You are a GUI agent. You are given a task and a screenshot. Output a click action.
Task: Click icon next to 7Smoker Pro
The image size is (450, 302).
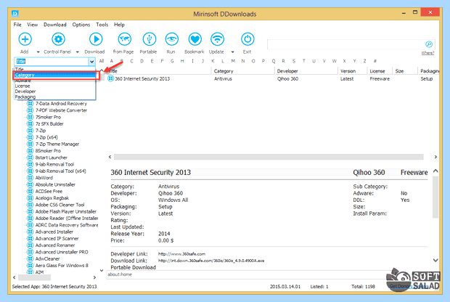(30, 117)
